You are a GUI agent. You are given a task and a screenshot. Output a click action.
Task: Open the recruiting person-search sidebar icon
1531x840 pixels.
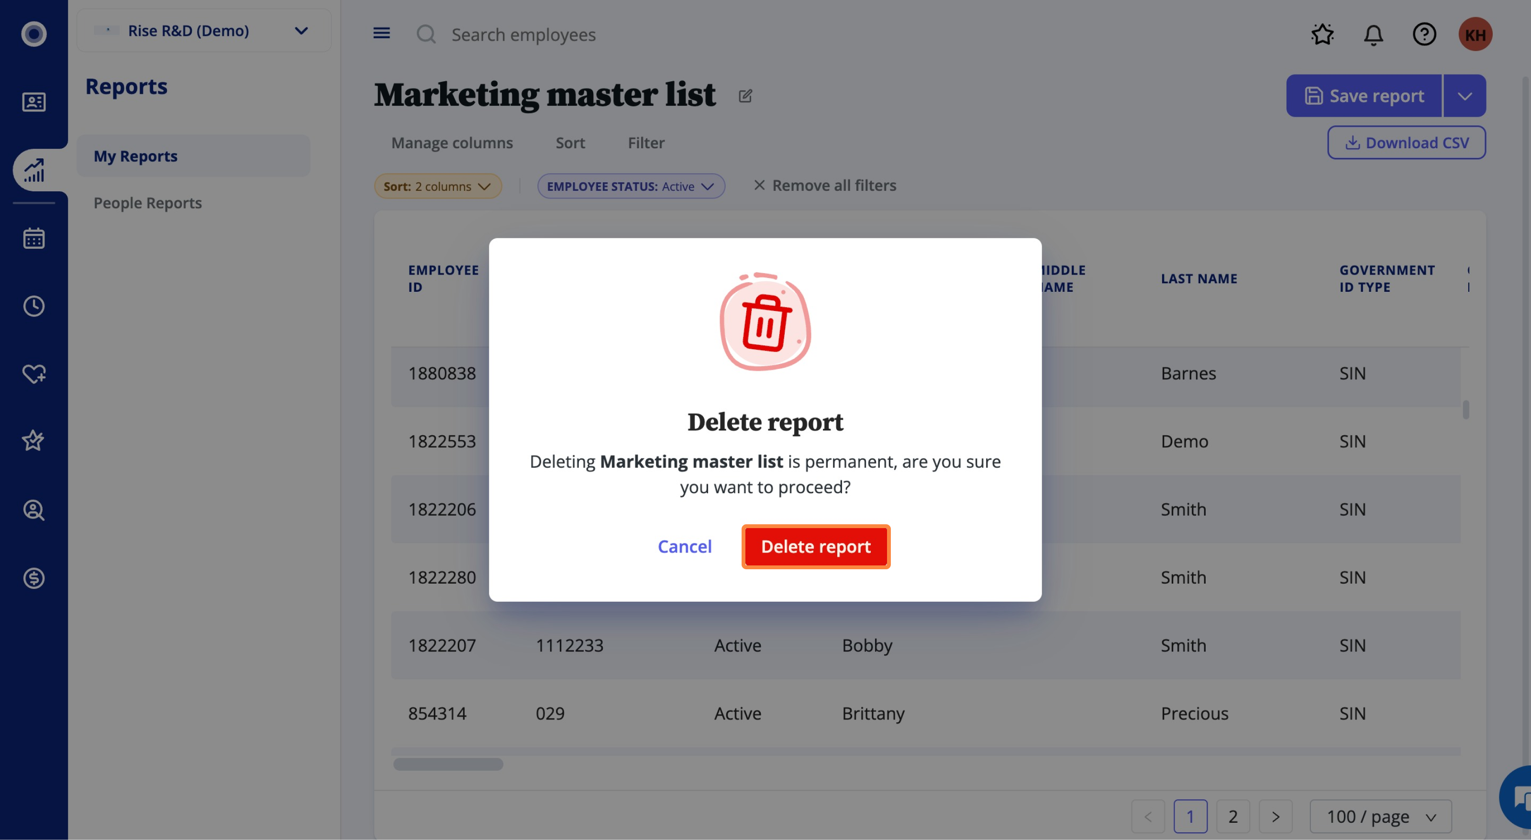(x=34, y=510)
